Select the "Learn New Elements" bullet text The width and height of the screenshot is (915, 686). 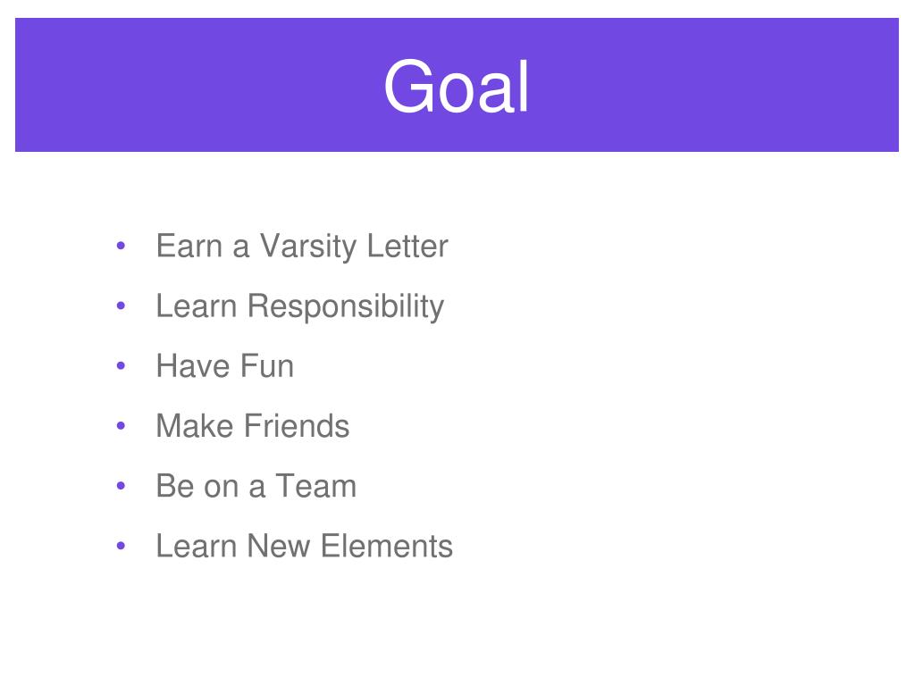point(304,546)
